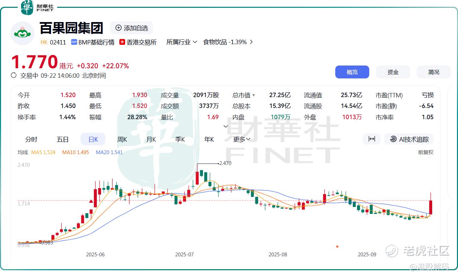Click the 内盘 value 1079万
Image resolution: width=458 pixels, height=277 pixels.
pyautogui.click(x=281, y=117)
